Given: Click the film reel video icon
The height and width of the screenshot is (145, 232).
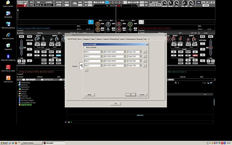Looking at the screenshot, I should pos(75,3).
